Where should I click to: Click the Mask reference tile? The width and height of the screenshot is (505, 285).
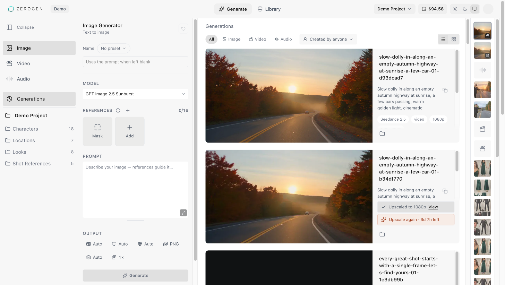[x=97, y=131]
